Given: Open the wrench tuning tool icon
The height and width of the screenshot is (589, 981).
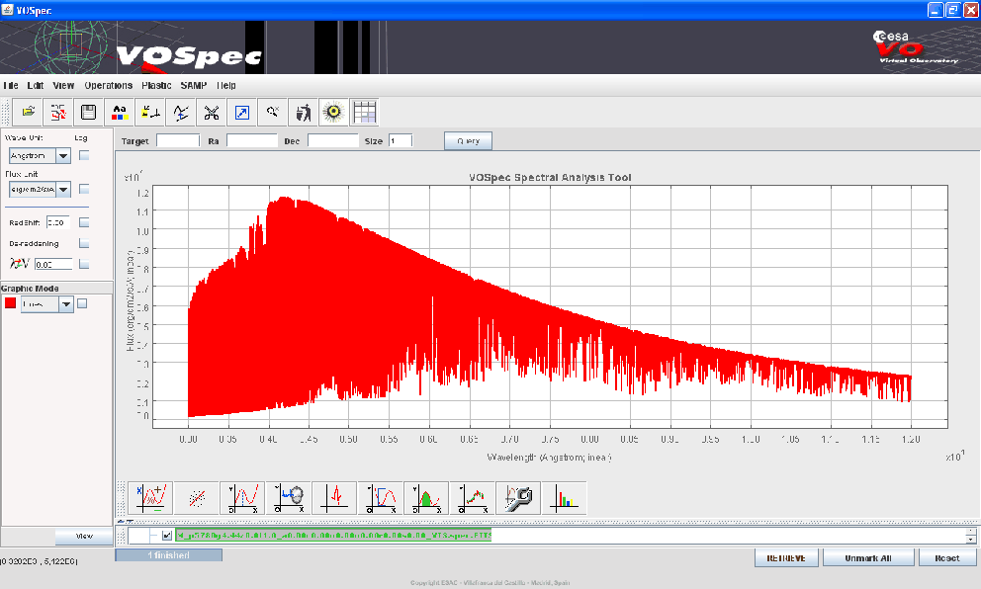Looking at the screenshot, I should [519, 497].
